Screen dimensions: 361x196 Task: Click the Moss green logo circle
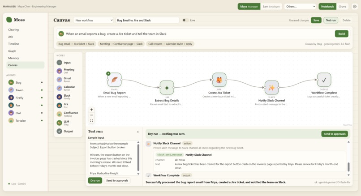[9, 20]
